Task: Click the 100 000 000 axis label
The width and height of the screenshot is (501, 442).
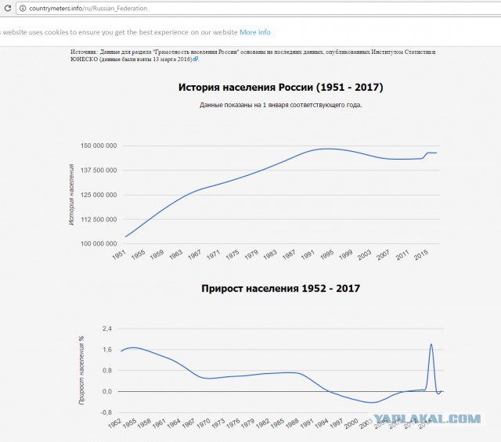Action: point(99,243)
